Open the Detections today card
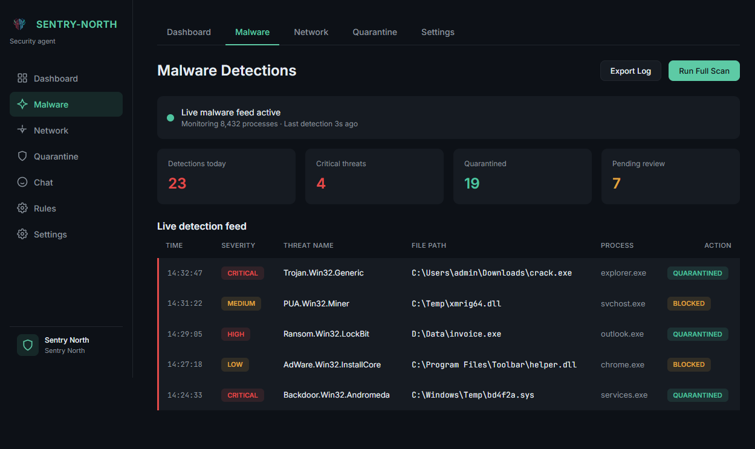The image size is (755, 449). pos(226,176)
